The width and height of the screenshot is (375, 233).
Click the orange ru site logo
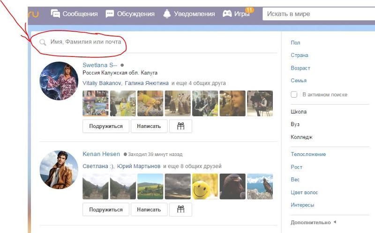coord(33,14)
